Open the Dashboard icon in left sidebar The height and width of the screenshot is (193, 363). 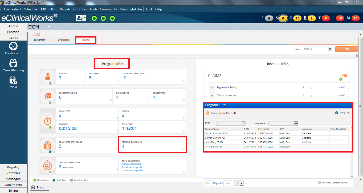point(13,46)
